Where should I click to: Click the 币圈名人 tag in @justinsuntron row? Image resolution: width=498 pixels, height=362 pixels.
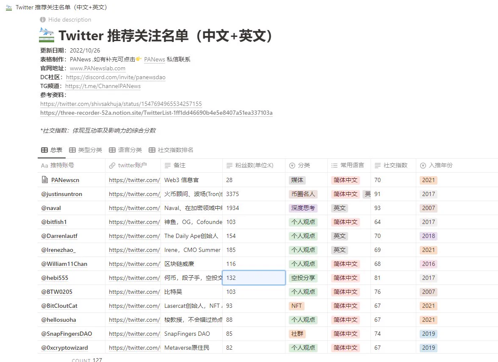tap(303, 194)
